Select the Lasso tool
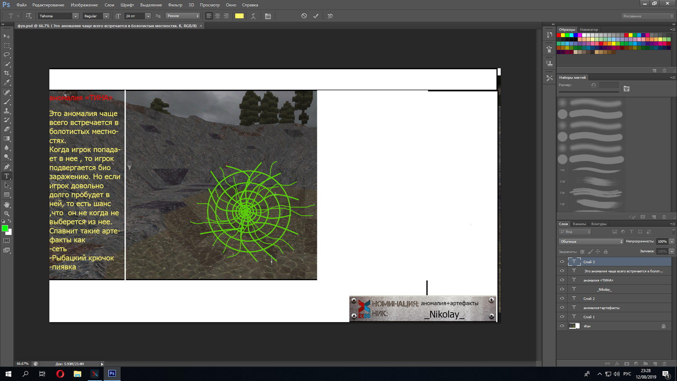 tap(7, 55)
